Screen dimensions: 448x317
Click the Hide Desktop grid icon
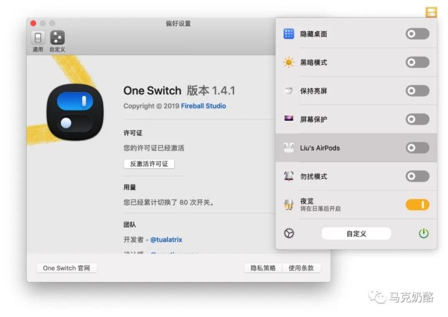[x=289, y=34]
